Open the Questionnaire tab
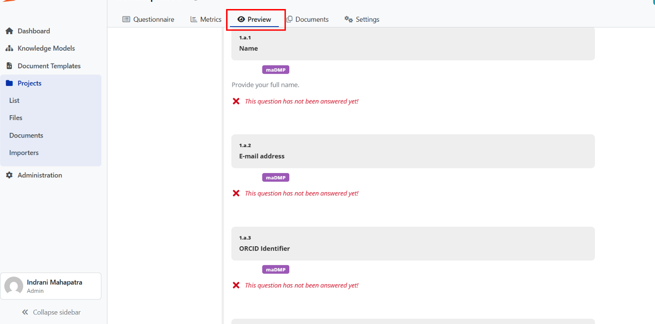 click(x=148, y=19)
